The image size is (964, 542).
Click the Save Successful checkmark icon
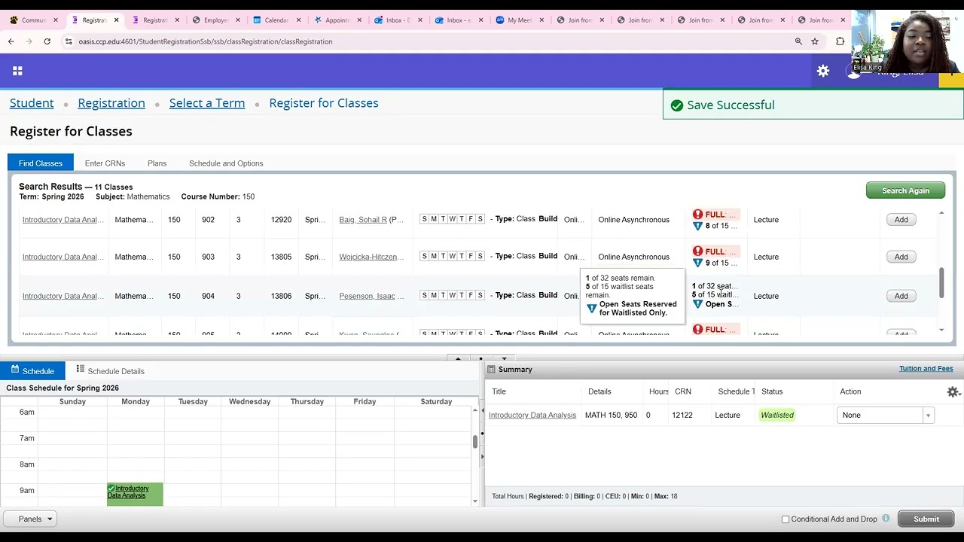(676, 105)
